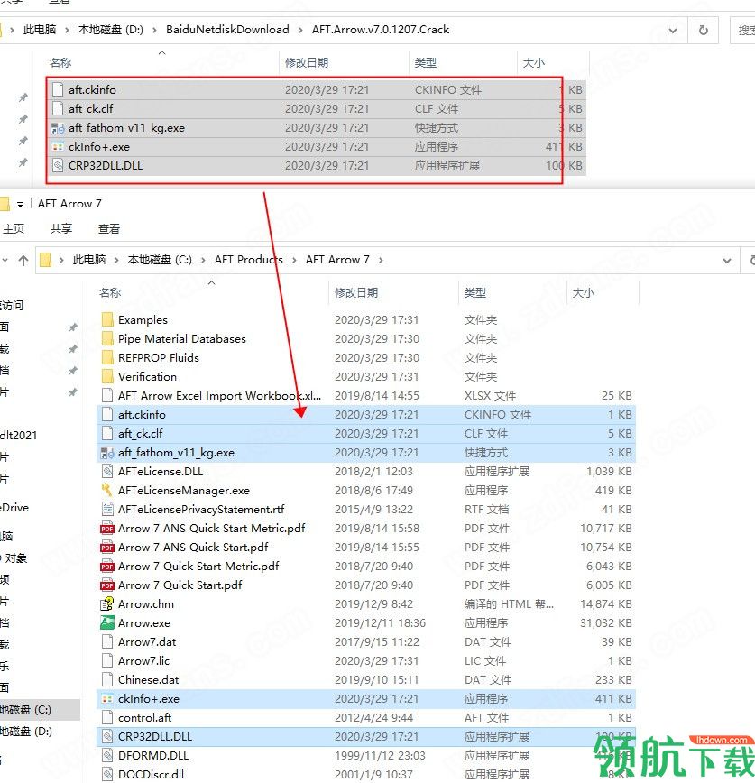Select Chinese.dat file row

pos(365,680)
